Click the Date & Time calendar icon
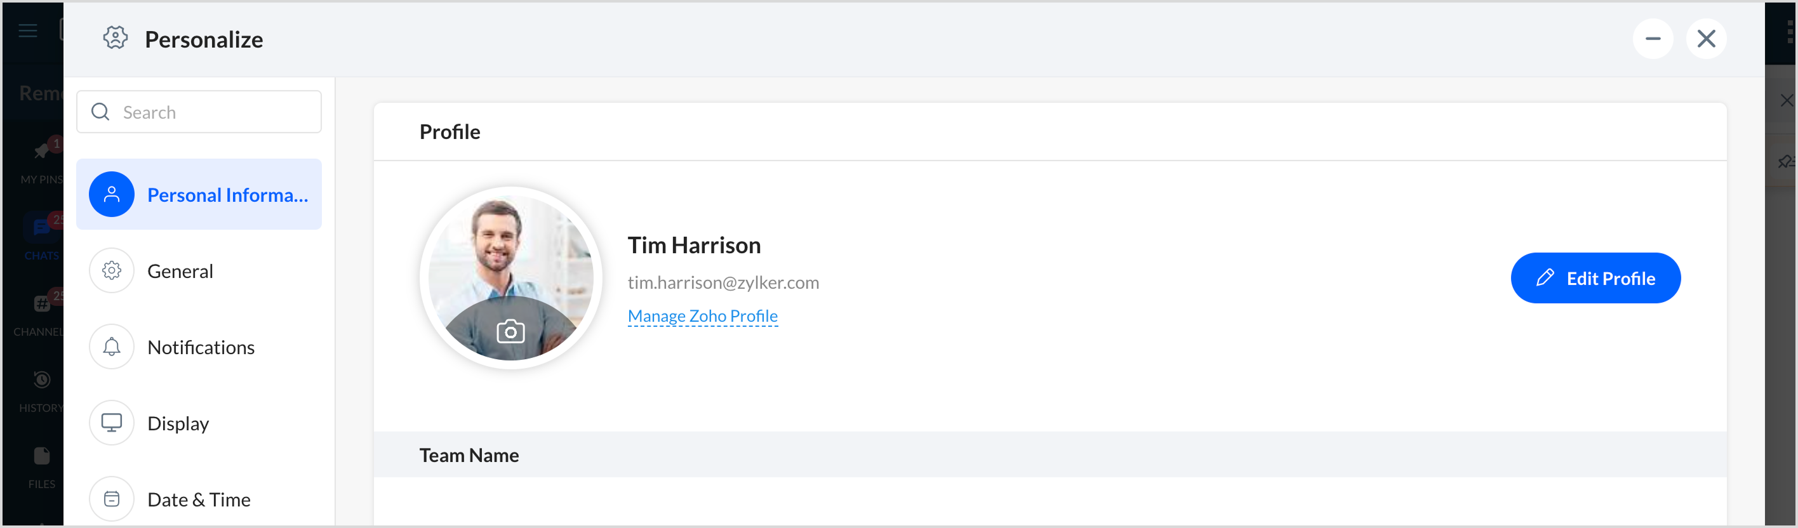Viewport: 1798px width, 528px height. pyautogui.click(x=112, y=499)
